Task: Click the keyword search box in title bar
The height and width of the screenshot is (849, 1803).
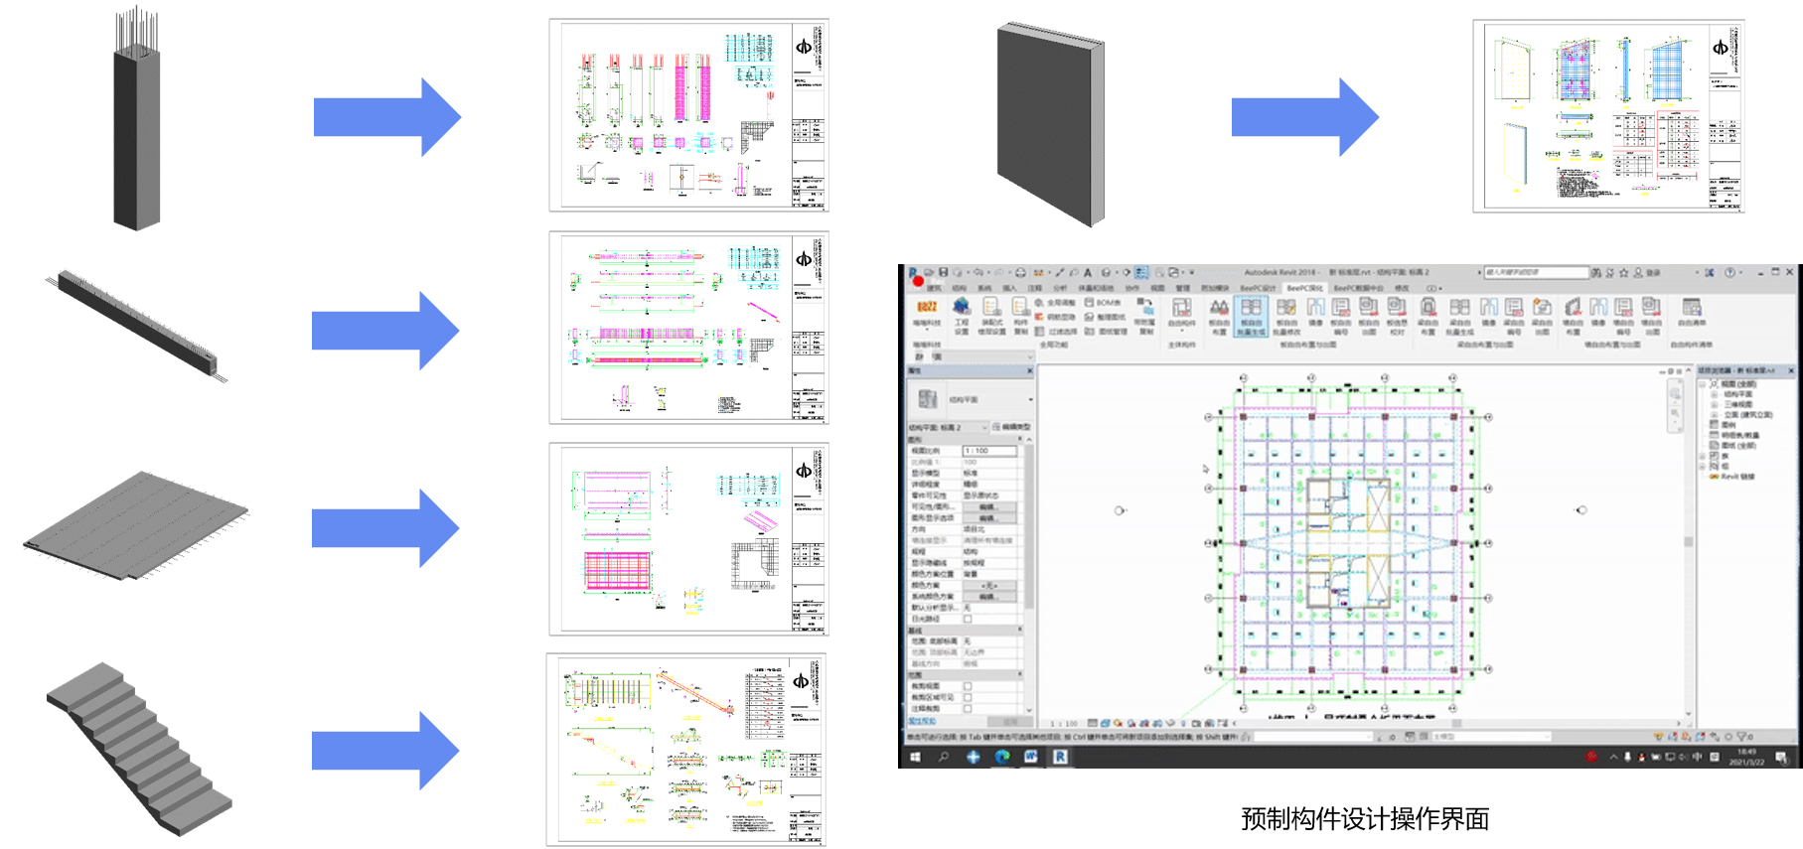Action: point(1537,272)
